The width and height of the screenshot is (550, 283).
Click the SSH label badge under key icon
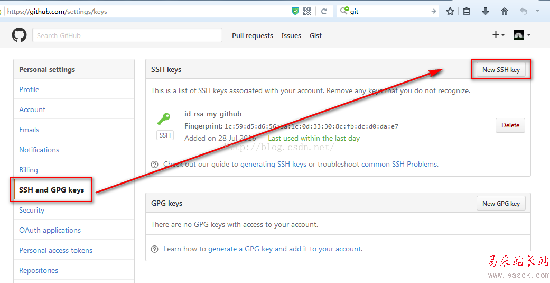(165, 135)
